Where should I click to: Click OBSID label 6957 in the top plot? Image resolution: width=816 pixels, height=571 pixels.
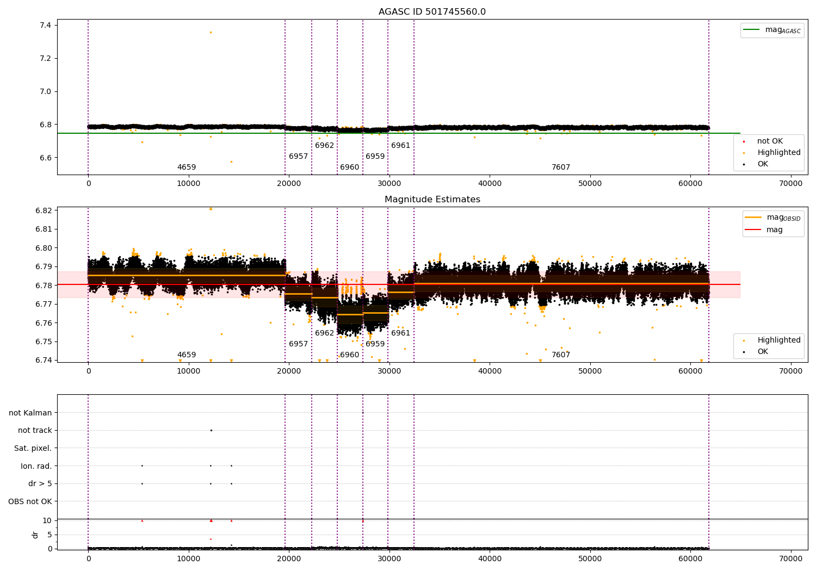(299, 157)
